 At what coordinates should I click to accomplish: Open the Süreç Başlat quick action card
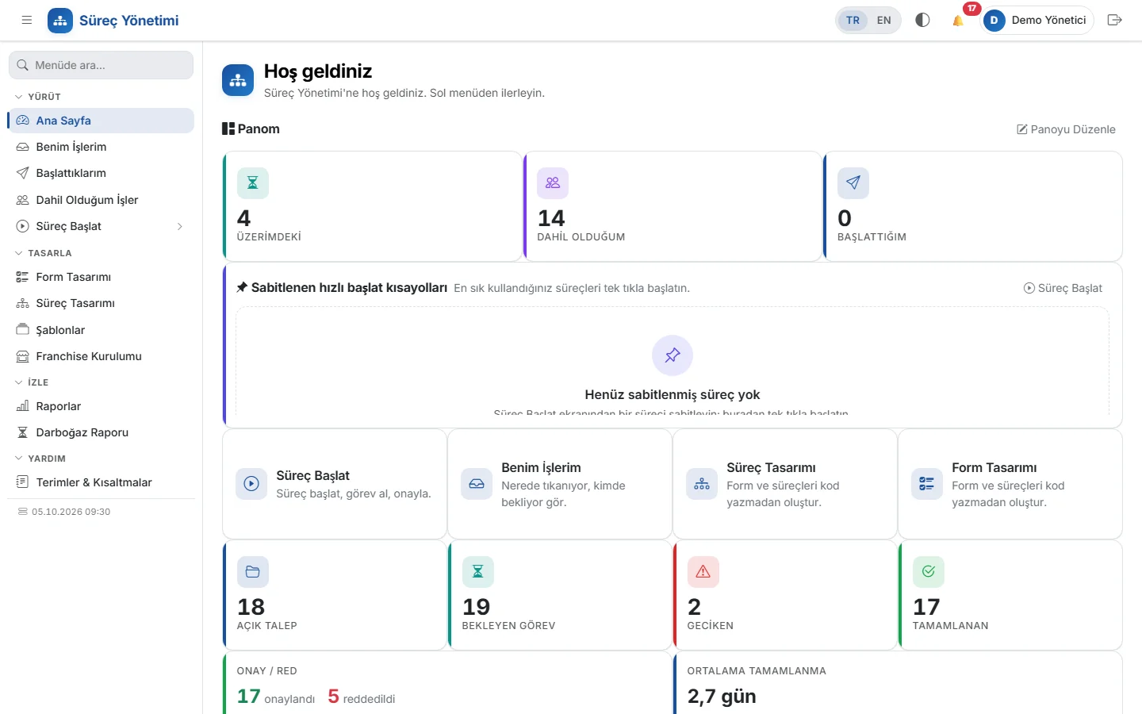point(335,484)
